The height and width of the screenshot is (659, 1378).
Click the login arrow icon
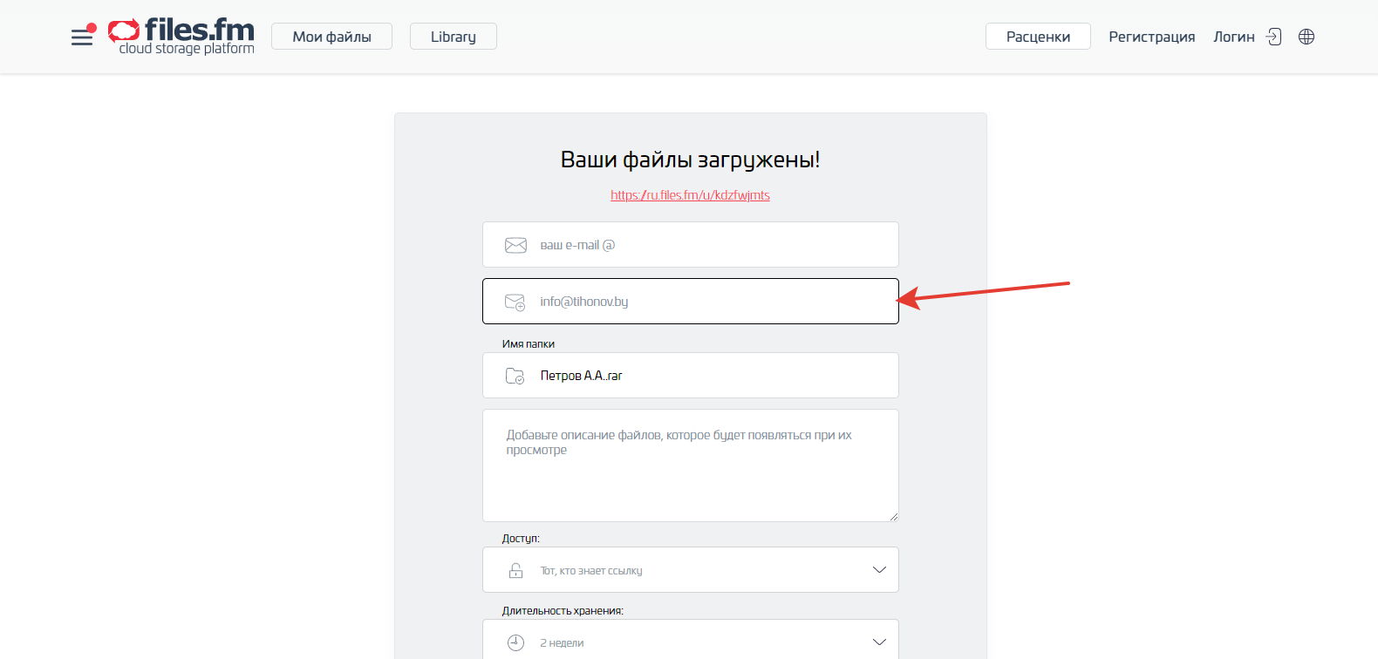(x=1274, y=37)
